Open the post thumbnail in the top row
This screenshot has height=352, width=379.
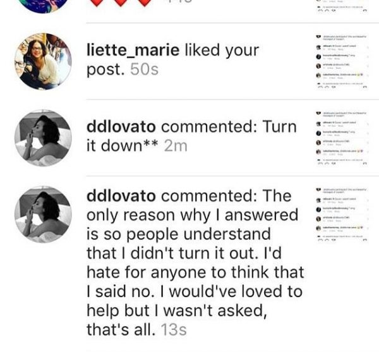342,6
